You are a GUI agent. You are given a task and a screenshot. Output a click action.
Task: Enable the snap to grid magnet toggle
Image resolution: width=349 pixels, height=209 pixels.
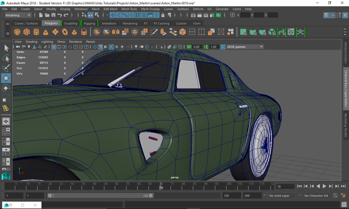[x=112, y=15]
